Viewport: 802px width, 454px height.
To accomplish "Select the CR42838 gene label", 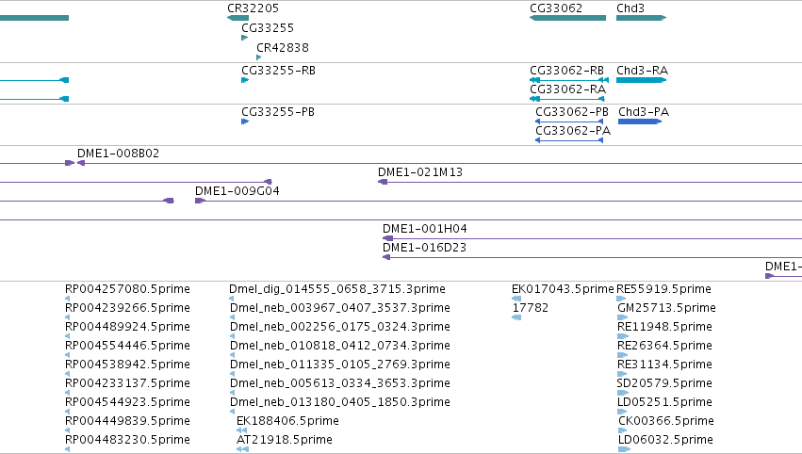I will pos(283,47).
